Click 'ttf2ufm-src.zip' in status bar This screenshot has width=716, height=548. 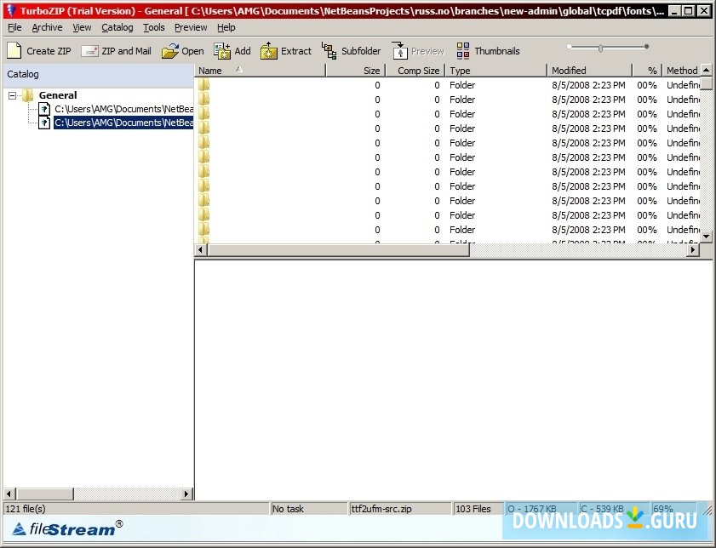400,509
